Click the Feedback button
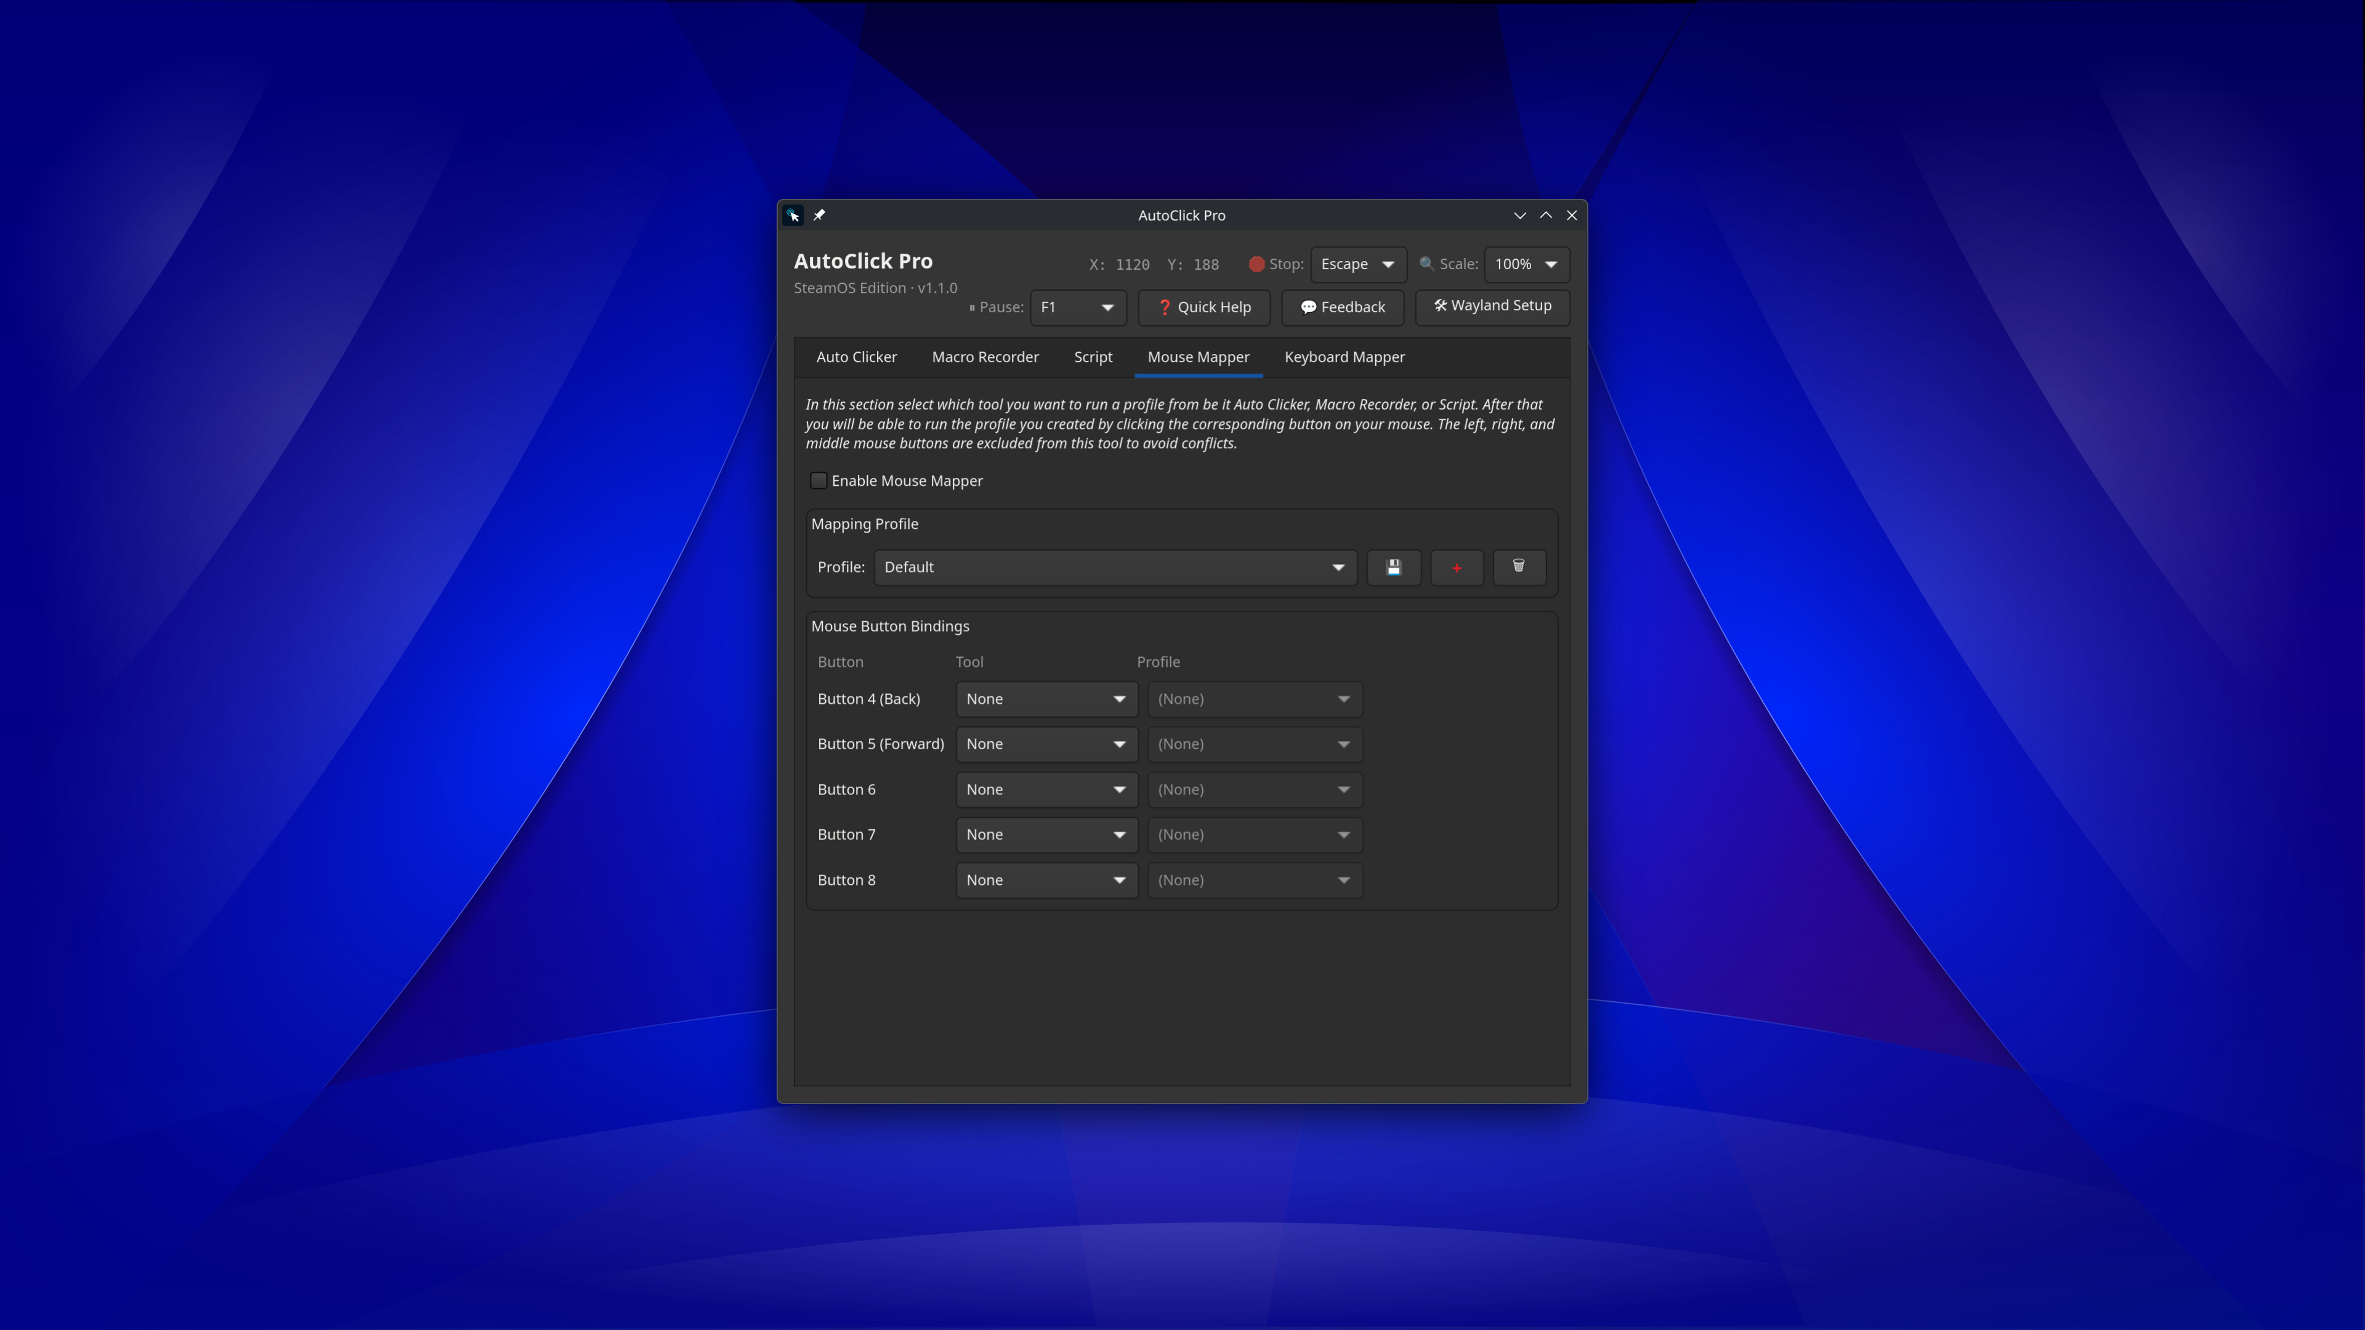 click(1342, 307)
